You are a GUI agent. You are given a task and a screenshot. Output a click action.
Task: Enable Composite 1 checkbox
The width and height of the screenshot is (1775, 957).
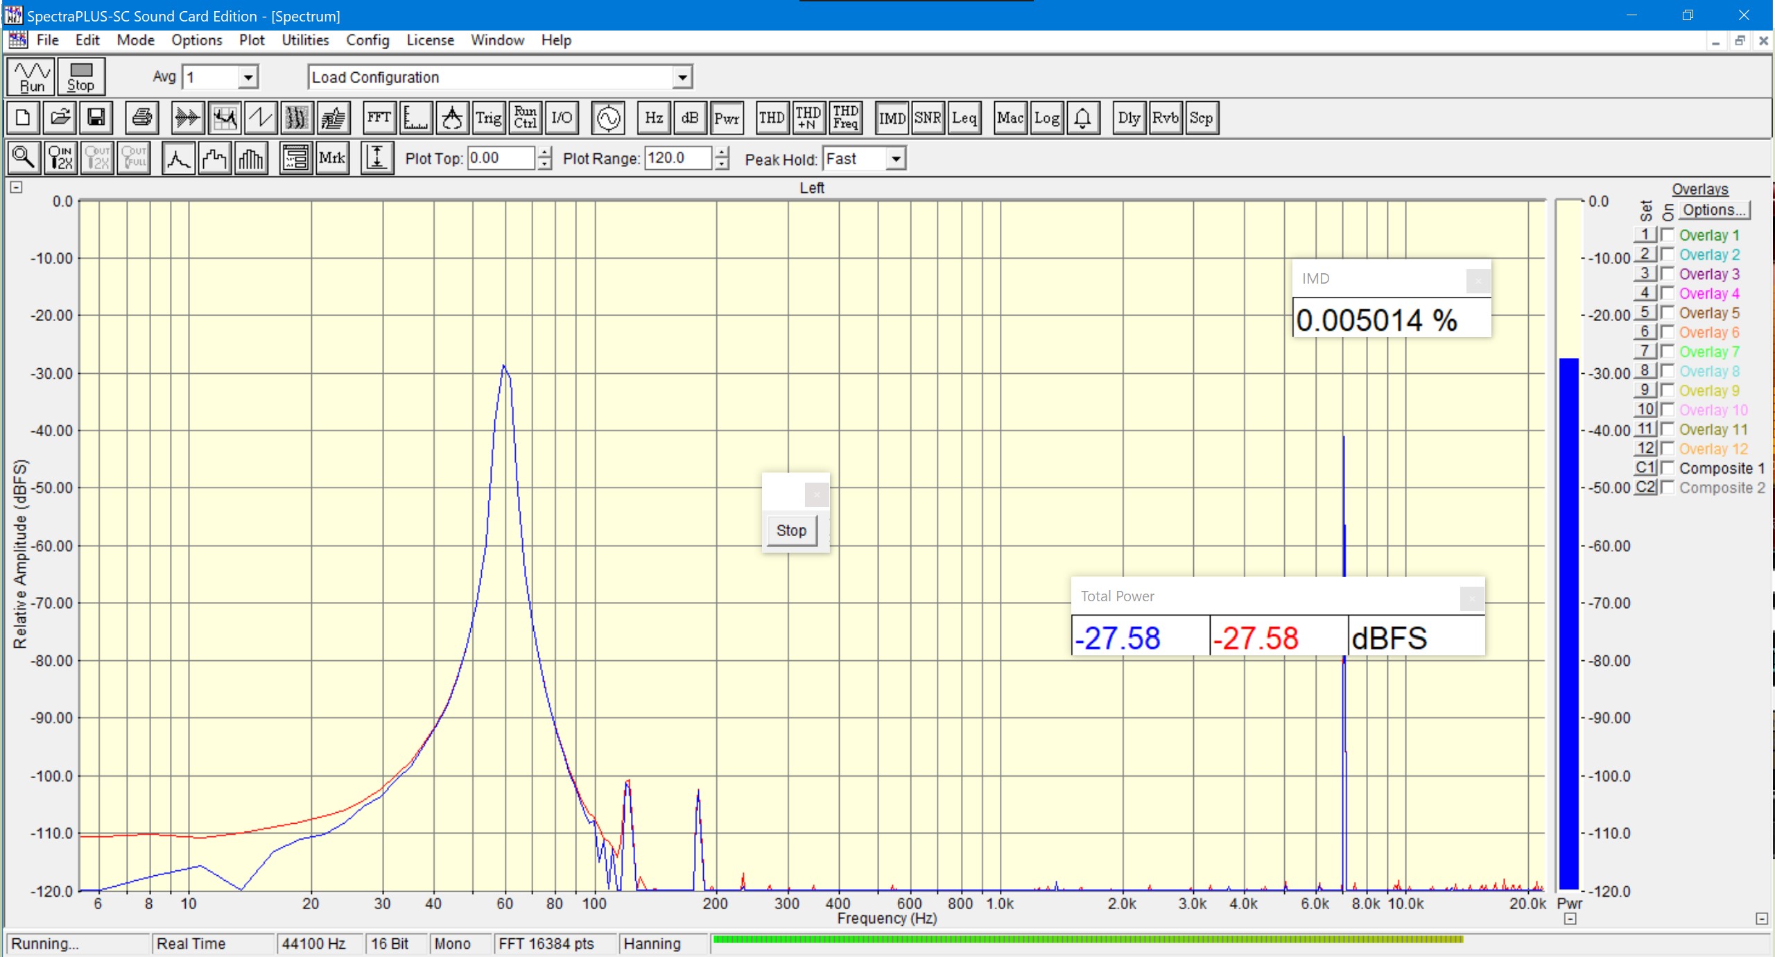point(1668,468)
